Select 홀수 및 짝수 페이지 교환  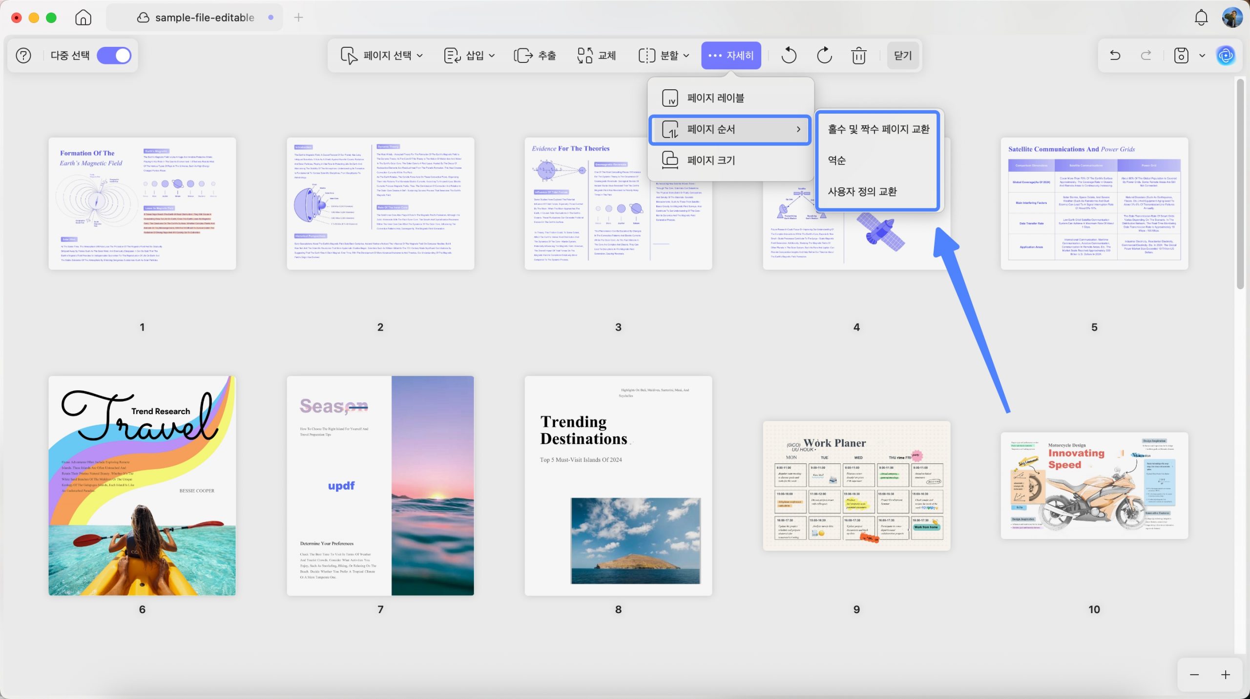(x=878, y=129)
